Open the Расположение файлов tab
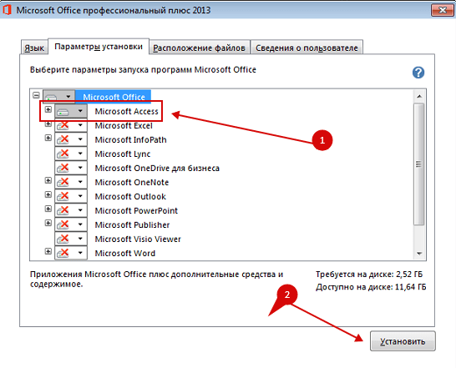 click(200, 48)
